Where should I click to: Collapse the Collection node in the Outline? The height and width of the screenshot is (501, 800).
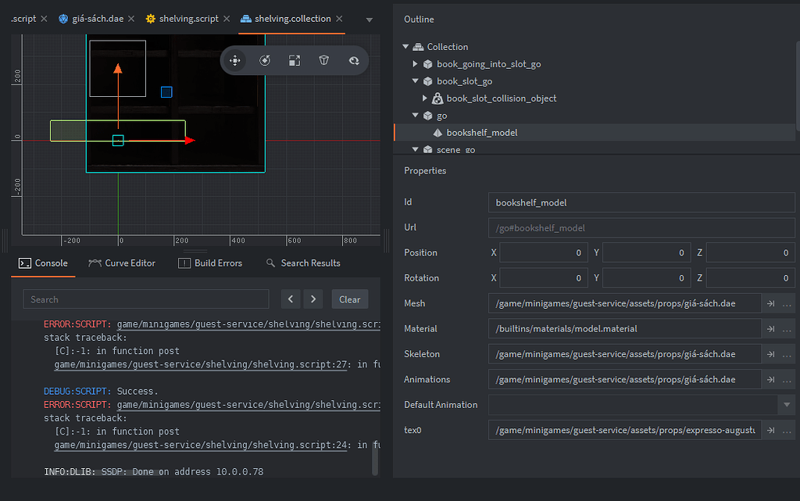pos(406,46)
